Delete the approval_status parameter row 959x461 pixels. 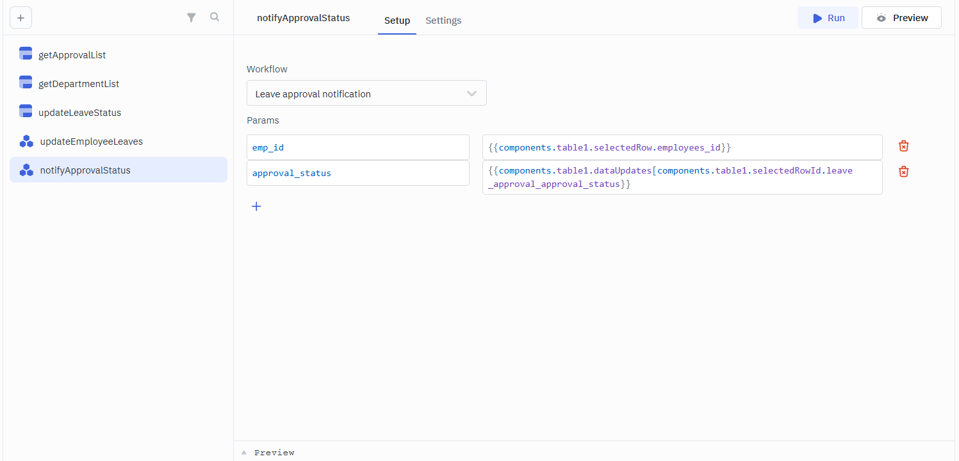[x=903, y=172]
